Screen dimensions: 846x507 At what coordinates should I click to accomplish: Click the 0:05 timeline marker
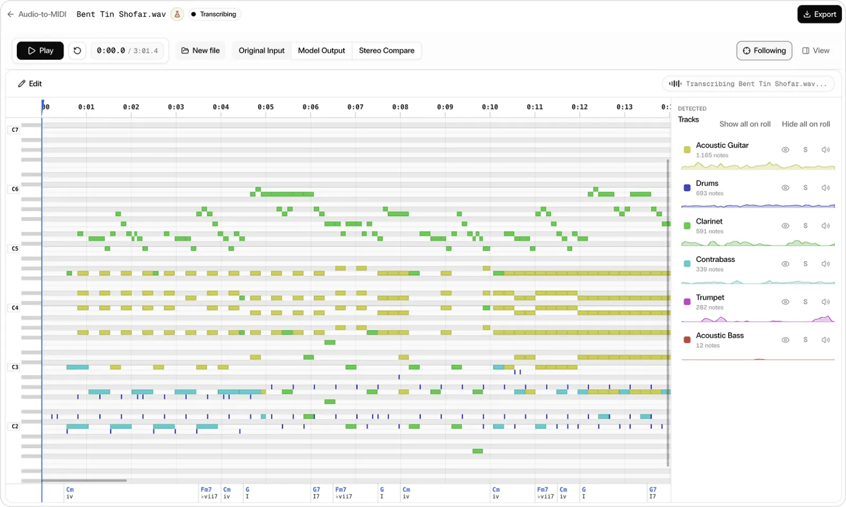click(x=265, y=107)
